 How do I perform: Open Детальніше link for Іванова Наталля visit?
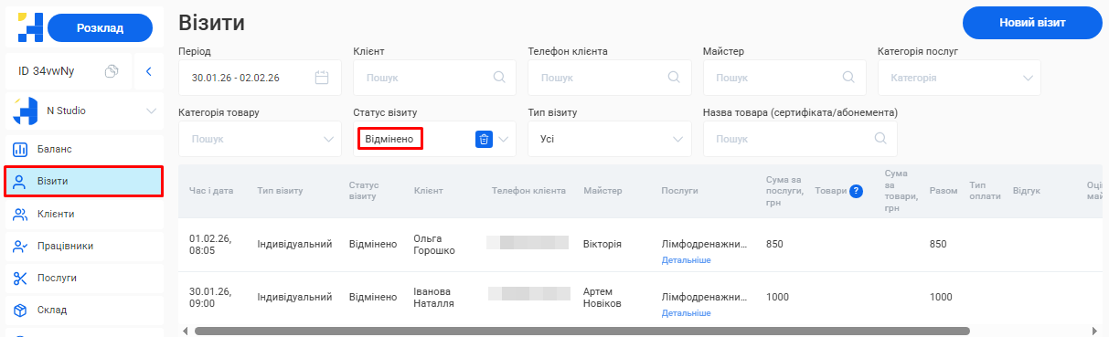pyautogui.click(x=686, y=313)
